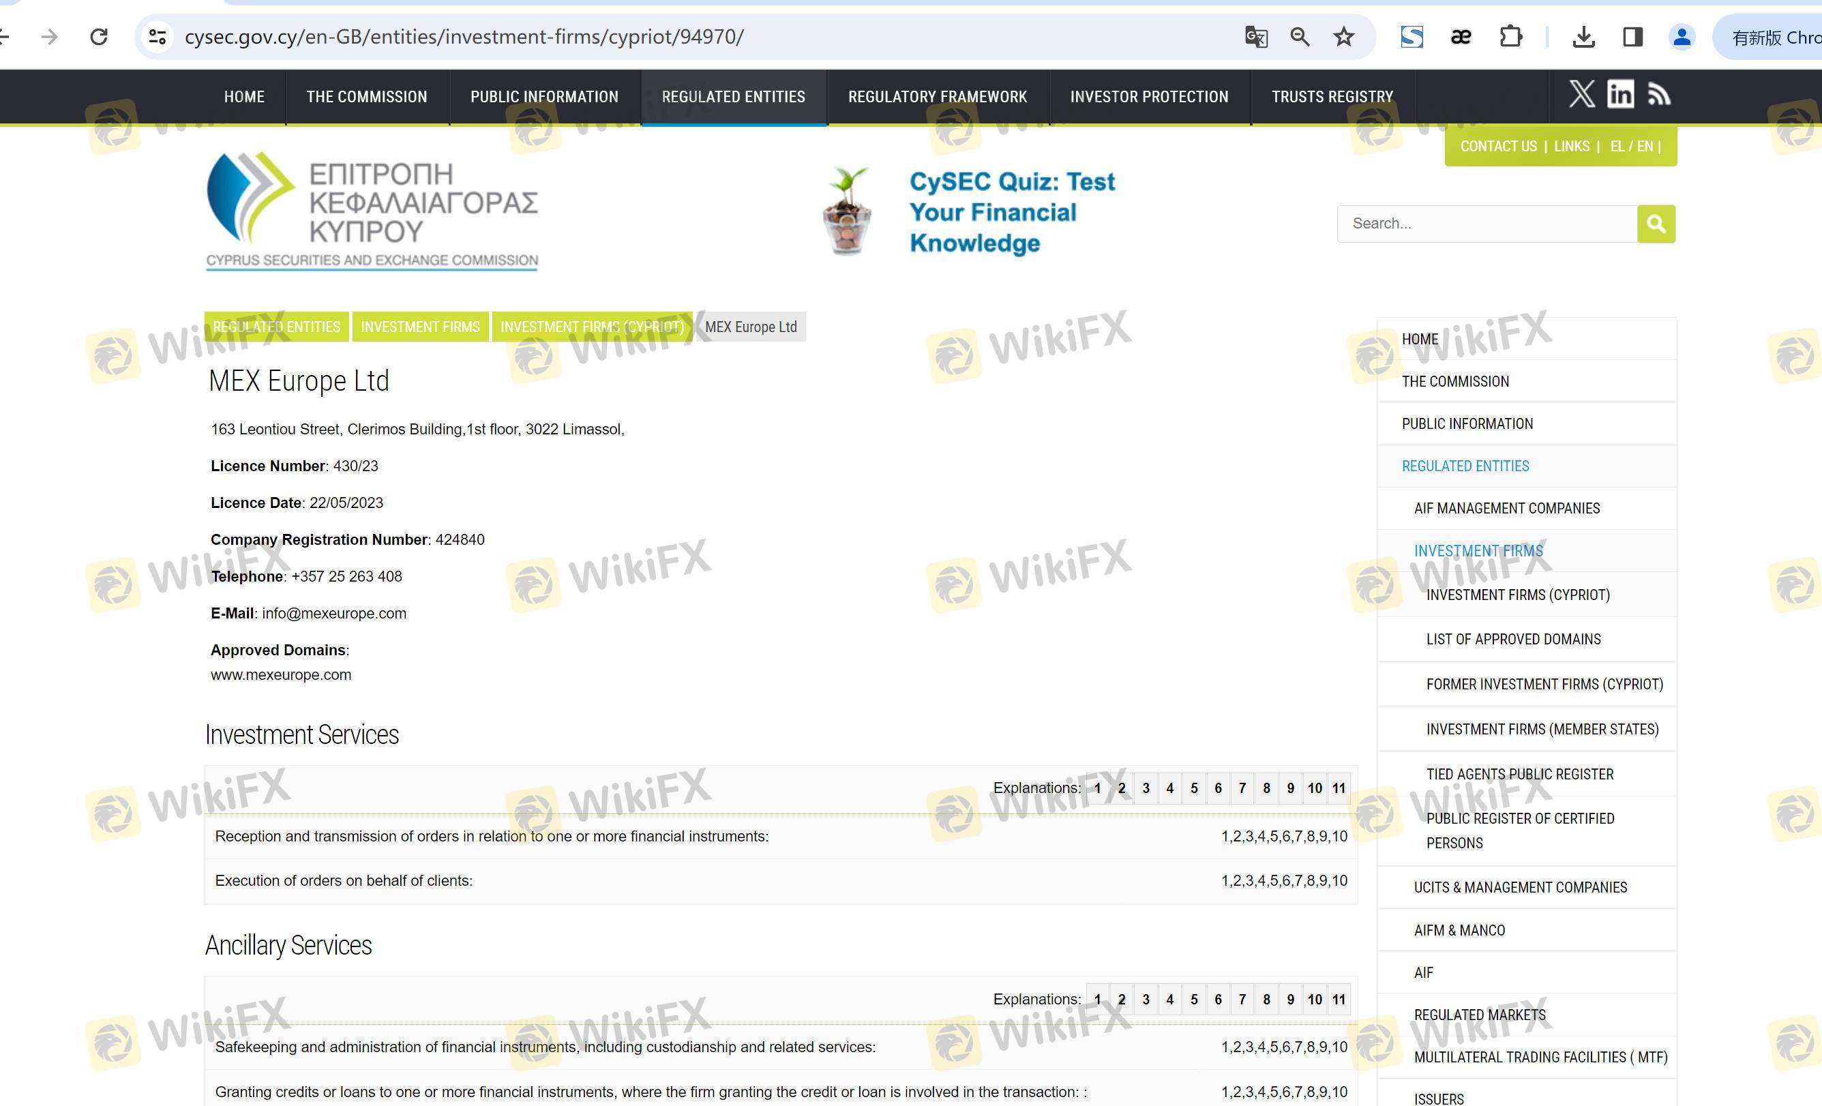Open Chrome downloads icon
1822x1106 pixels.
(1583, 37)
